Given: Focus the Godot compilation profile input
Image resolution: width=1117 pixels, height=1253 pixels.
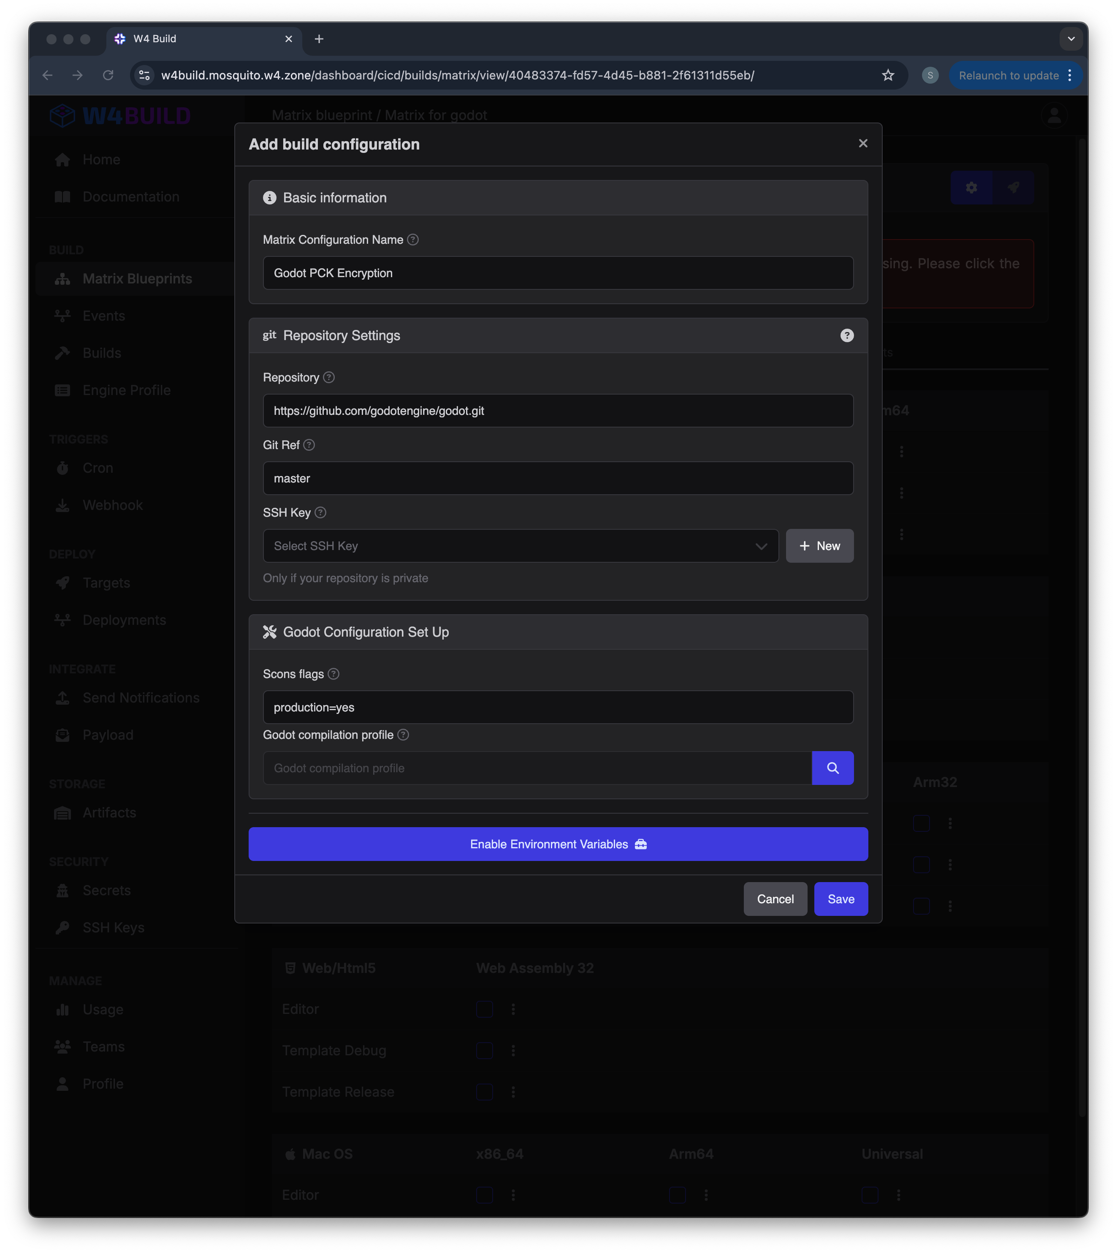Looking at the screenshot, I should pos(537,768).
